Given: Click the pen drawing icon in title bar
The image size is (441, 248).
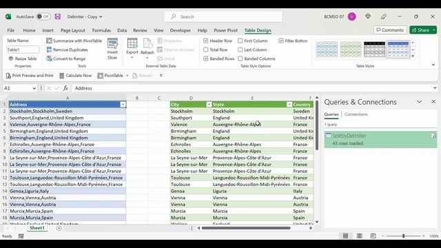Looking at the screenshot, I should point(383,17).
